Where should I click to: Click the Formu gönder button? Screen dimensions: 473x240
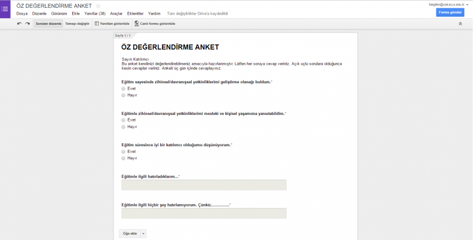[x=450, y=12]
